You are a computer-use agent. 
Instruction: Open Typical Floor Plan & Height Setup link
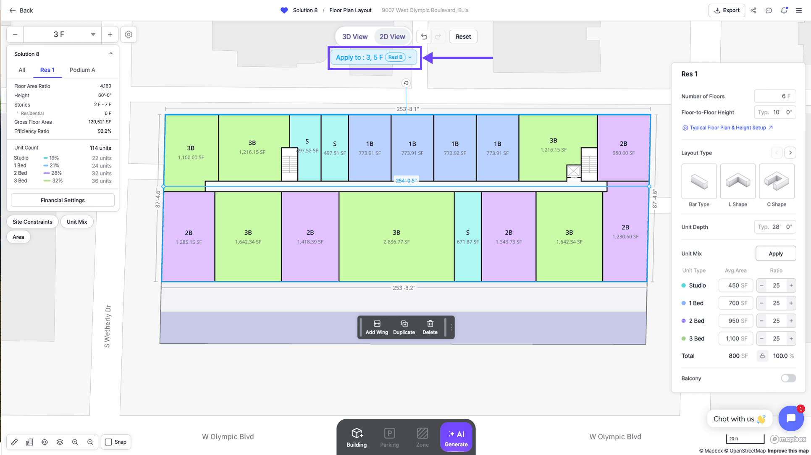pyautogui.click(x=727, y=128)
